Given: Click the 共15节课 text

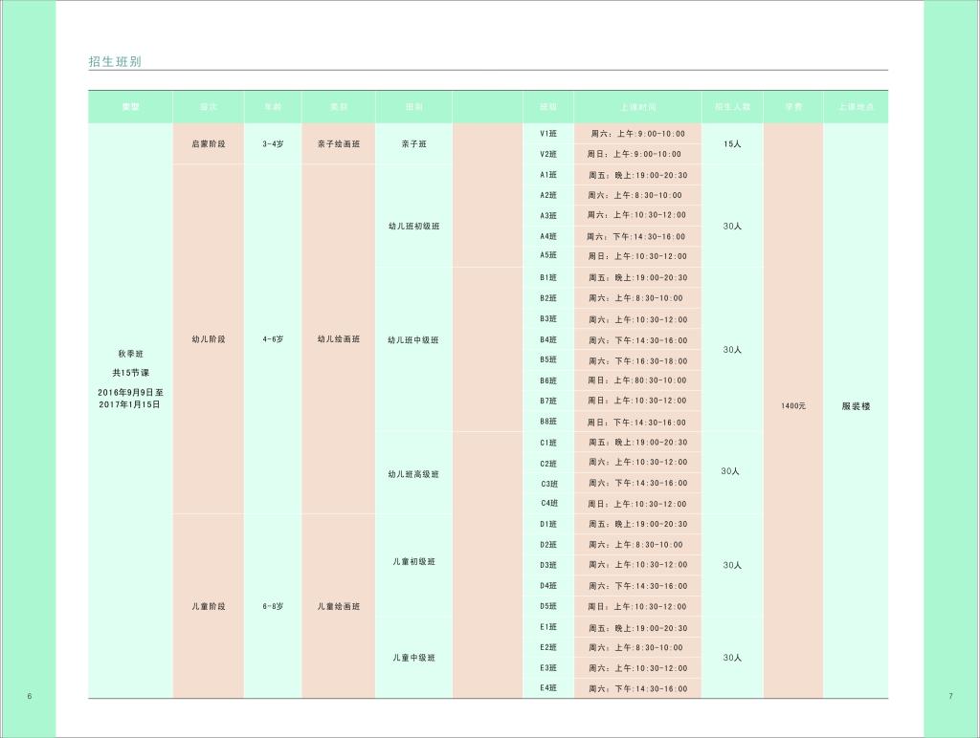Looking at the screenshot, I should (x=130, y=373).
